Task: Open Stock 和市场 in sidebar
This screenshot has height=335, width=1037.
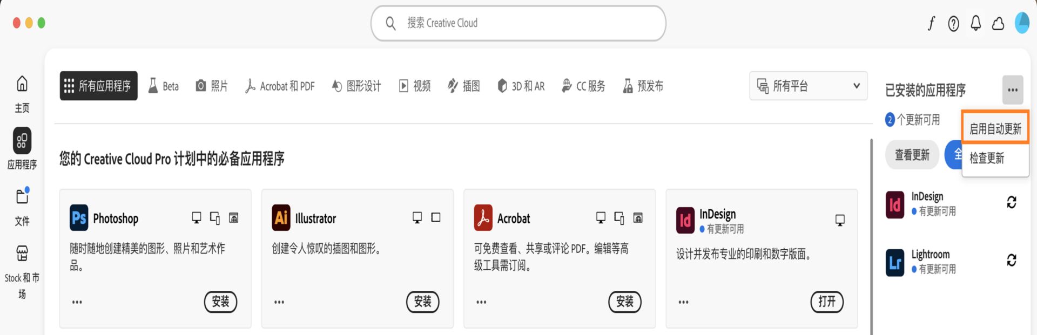Action: pos(22,271)
